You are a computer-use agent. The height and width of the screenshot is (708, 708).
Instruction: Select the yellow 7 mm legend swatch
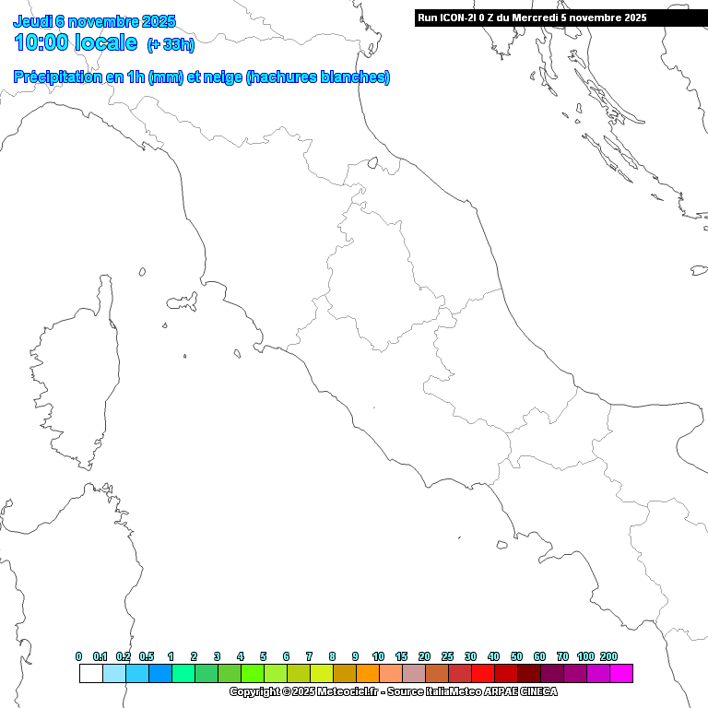tap(321, 674)
